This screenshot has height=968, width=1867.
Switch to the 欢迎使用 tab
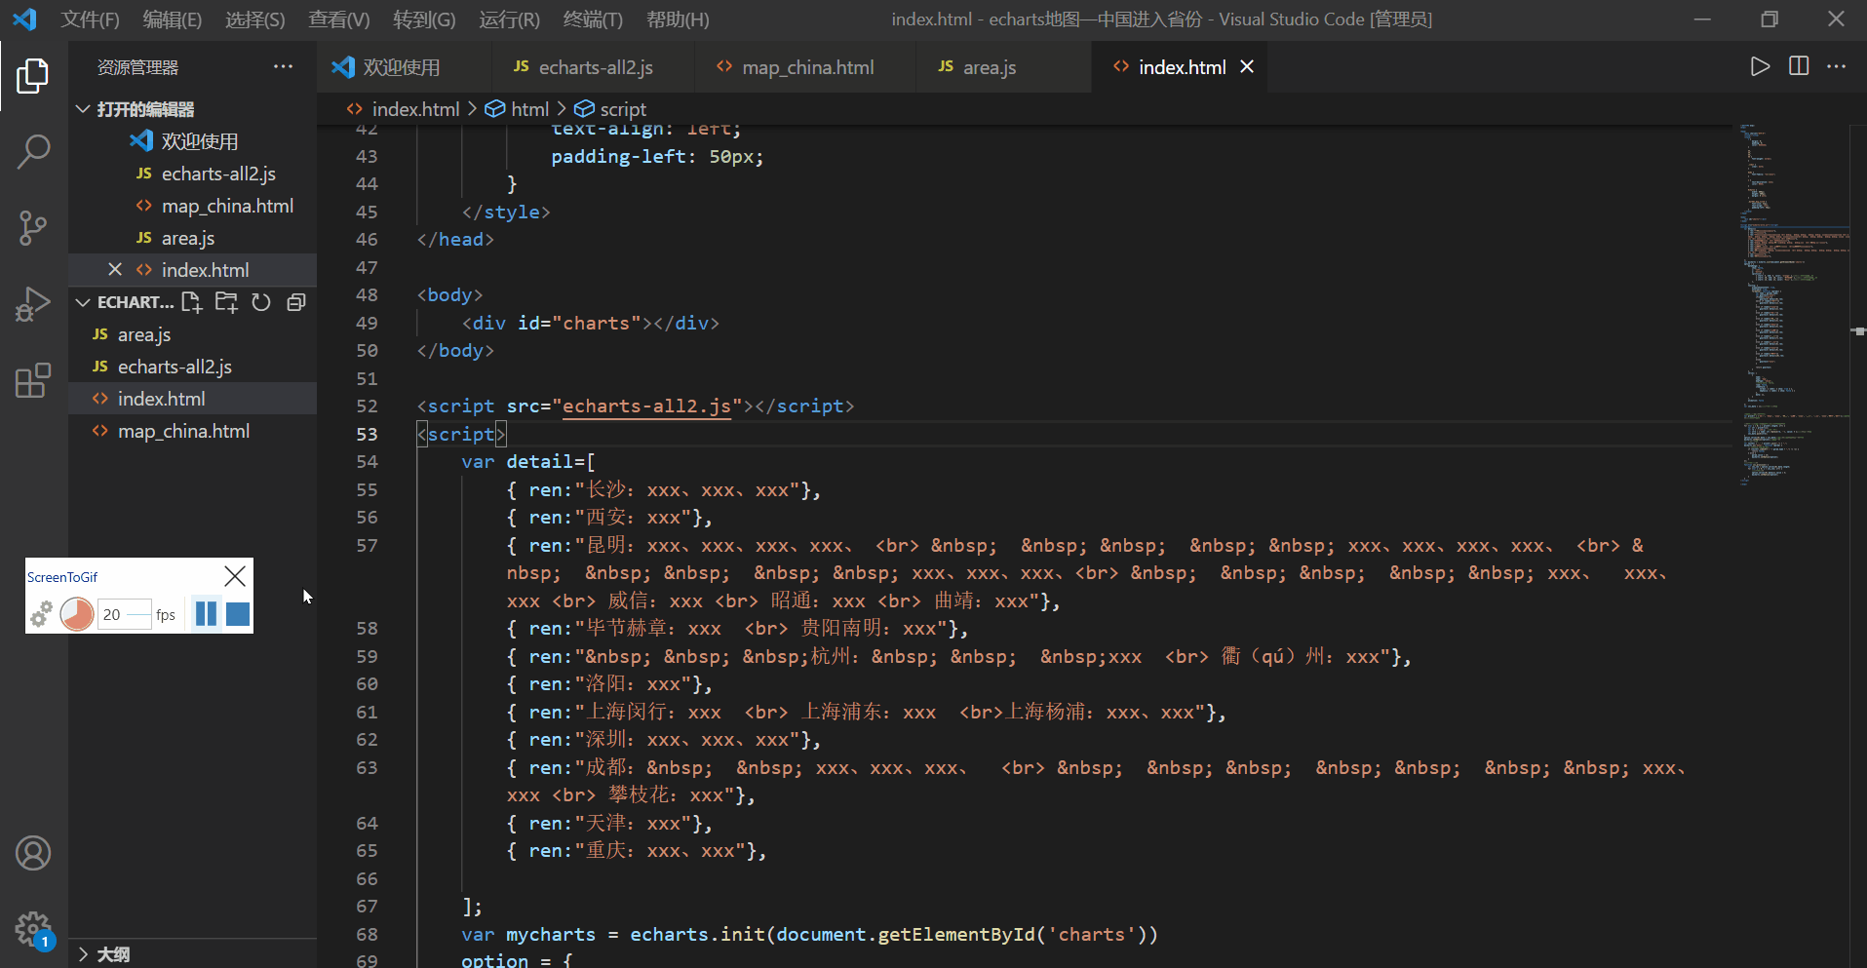coord(402,67)
